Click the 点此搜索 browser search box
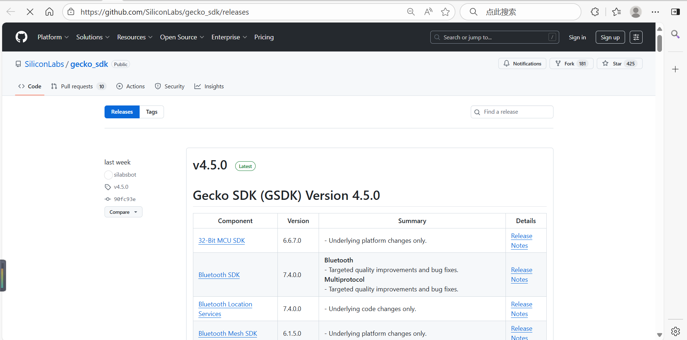 point(521,12)
